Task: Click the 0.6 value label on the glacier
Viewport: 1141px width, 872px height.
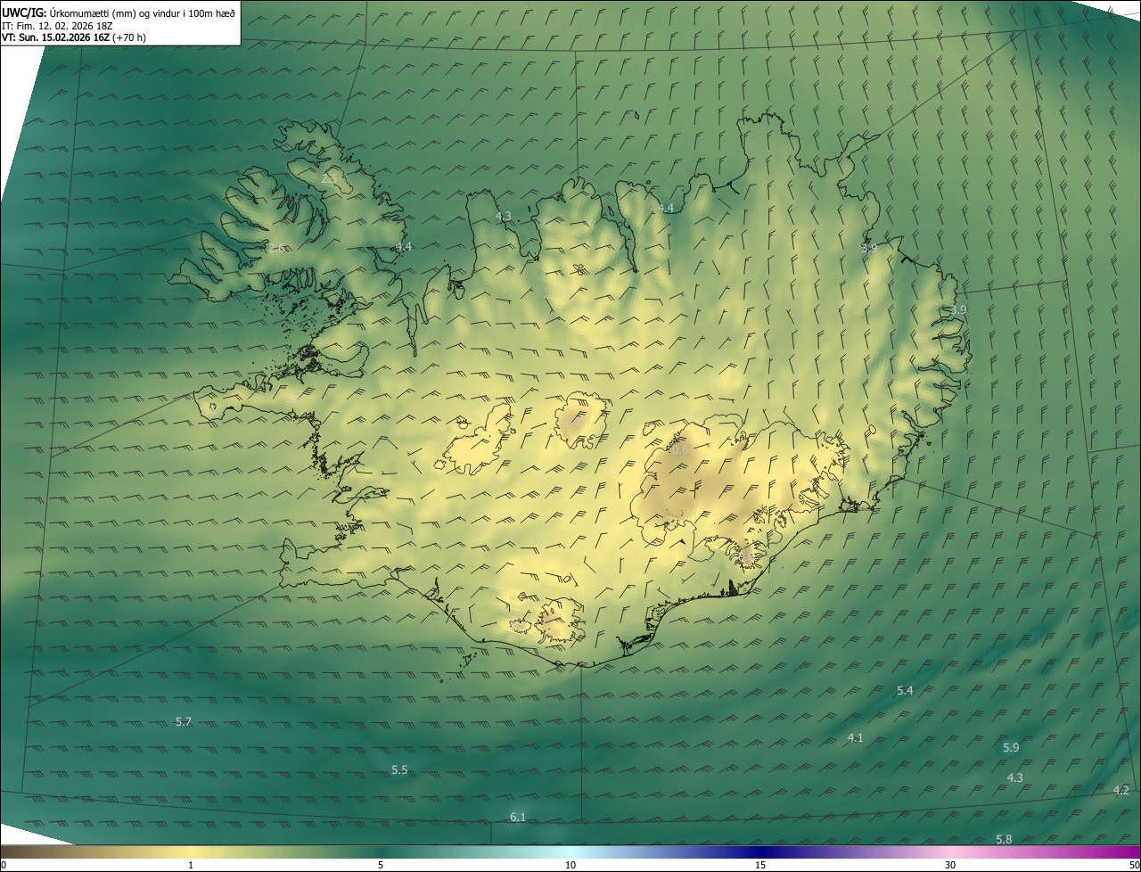Action: (x=680, y=450)
